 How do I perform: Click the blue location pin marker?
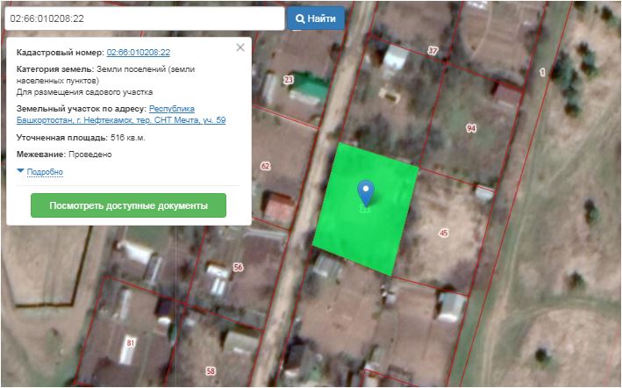[365, 191]
